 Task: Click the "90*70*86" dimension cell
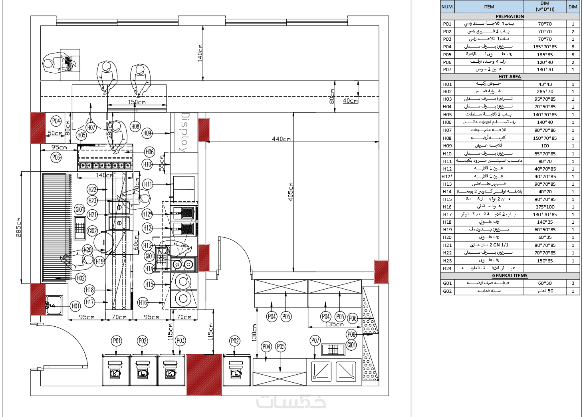tap(545, 130)
